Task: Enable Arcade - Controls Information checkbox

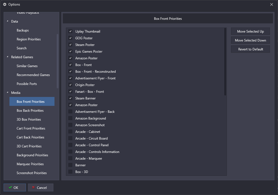Action: [x=70, y=152]
